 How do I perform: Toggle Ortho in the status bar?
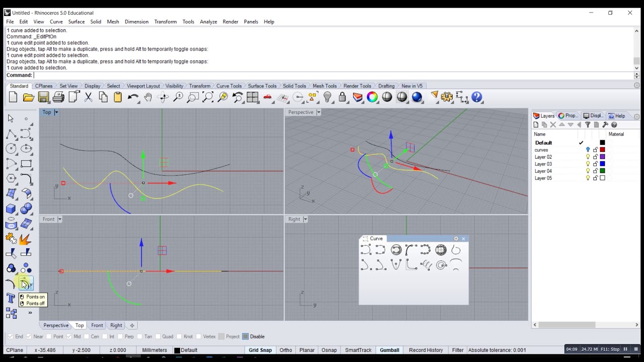click(x=286, y=350)
